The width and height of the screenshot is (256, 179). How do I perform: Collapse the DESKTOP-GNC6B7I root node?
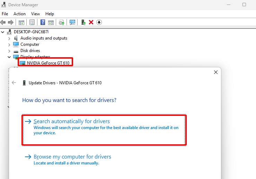(x=3, y=32)
